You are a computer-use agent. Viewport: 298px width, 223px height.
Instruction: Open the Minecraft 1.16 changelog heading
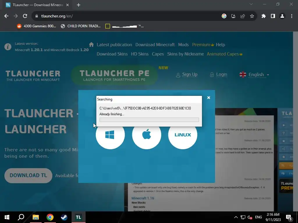point(143,198)
